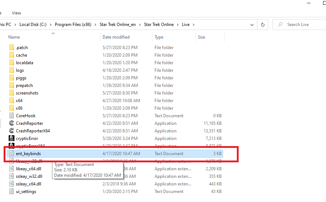Navigate to Star Trek Online breadcrumb
The height and width of the screenshot is (202, 326).
click(x=159, y=25)
